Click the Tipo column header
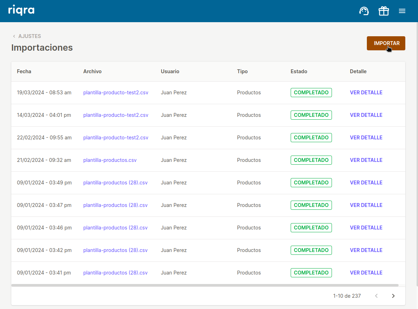Screen dimensions: 418x309 [x=242, y=71]
